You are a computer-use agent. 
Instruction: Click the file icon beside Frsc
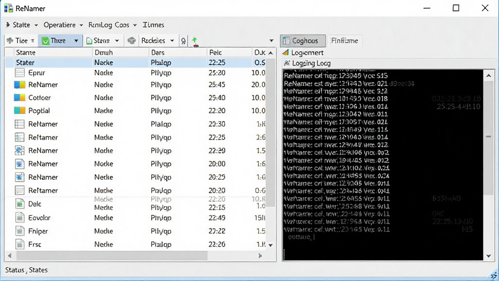19,244
